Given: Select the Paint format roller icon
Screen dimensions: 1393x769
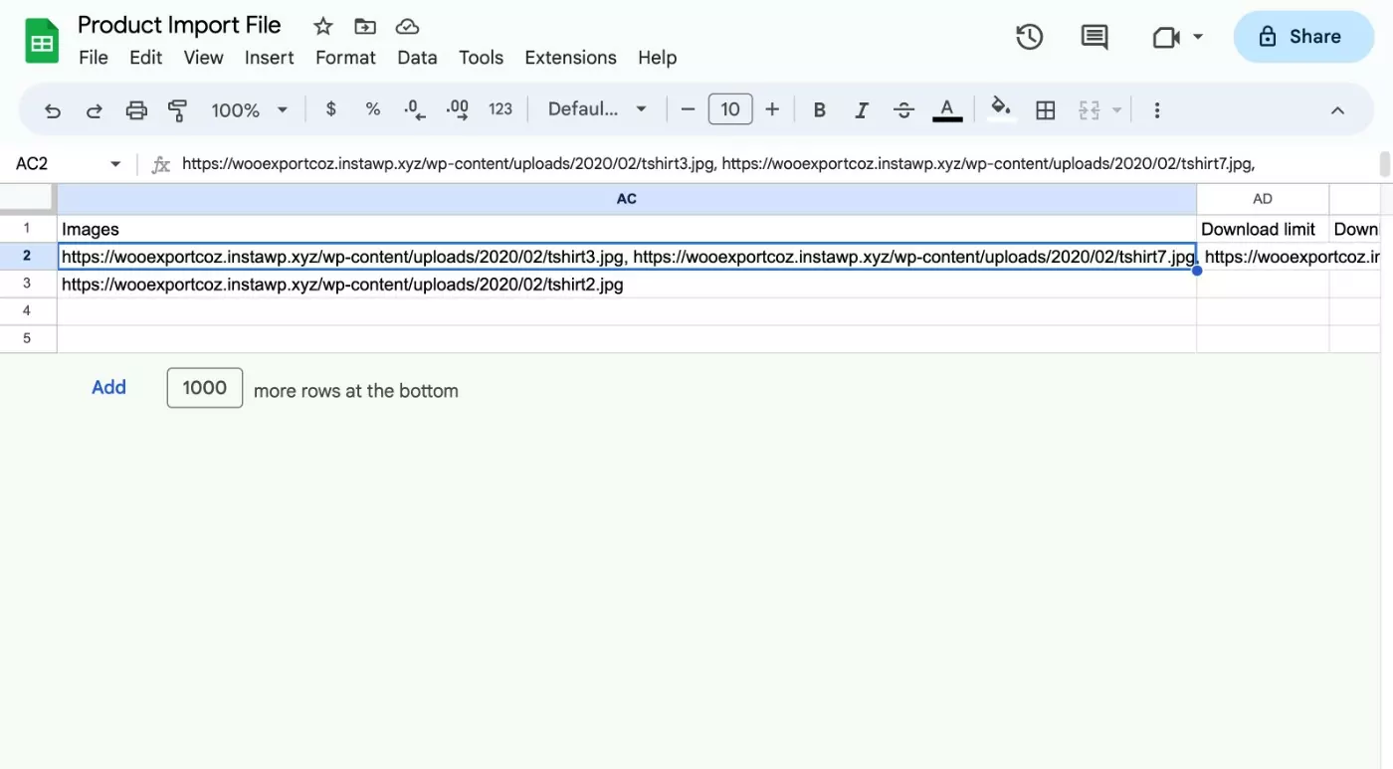Looking at the screenshot, I should 178,110.
